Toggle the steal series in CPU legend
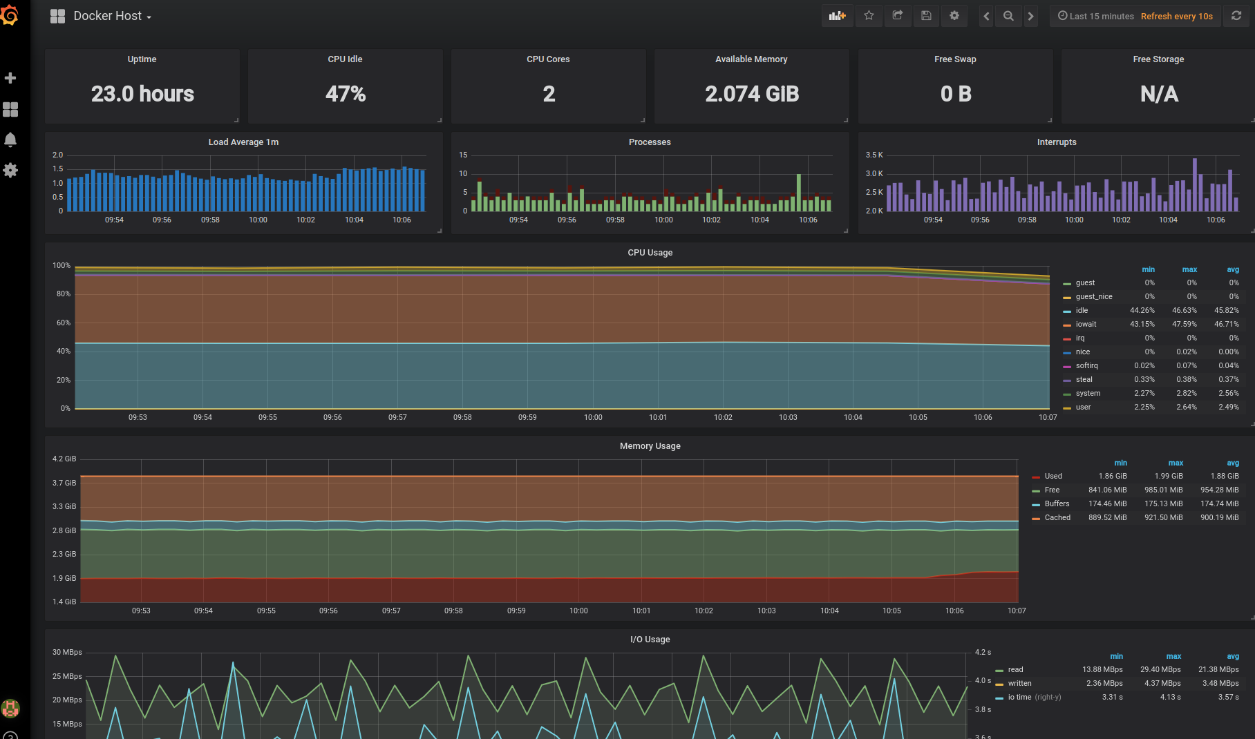The image size is (1255, 739). tap(1084, 380)
